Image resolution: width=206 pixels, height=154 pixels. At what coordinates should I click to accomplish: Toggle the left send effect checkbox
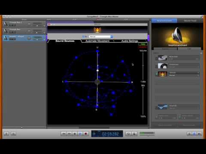[157, 118]
